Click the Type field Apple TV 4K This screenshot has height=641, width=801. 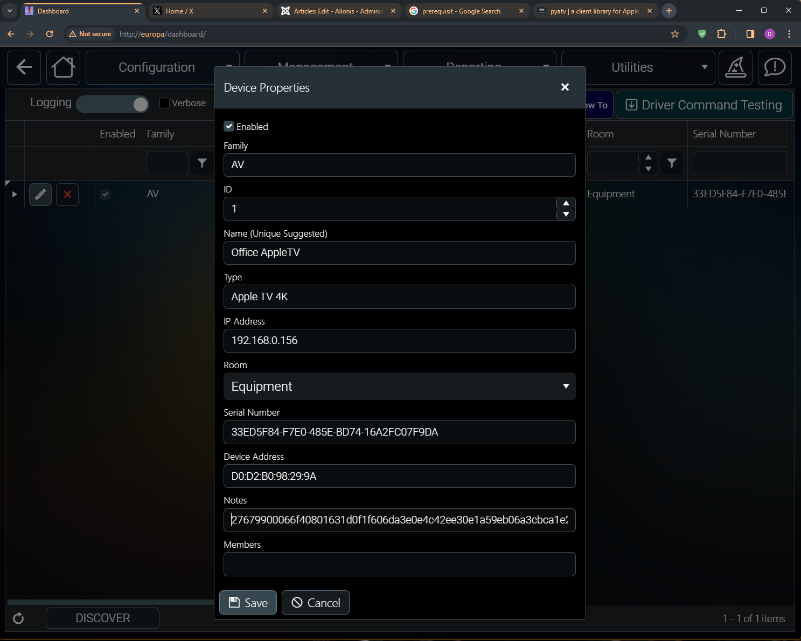[400, 297]
